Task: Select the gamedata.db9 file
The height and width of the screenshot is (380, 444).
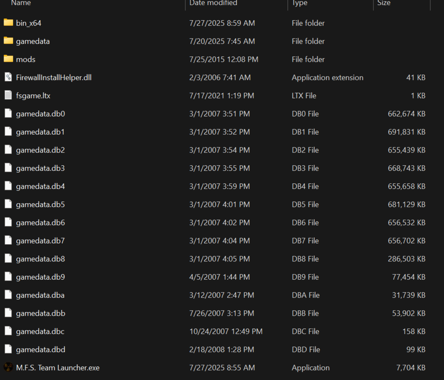Action: tap(39, 277)
